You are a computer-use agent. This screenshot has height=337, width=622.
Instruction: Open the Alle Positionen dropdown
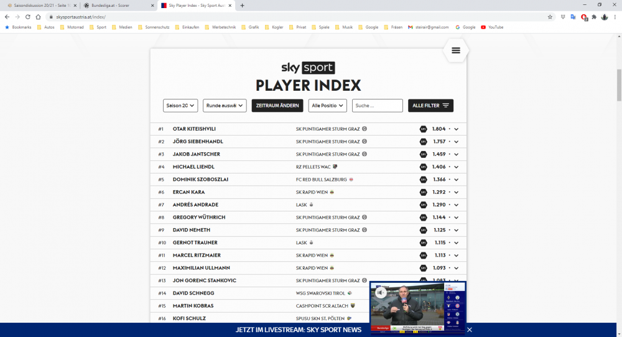click(328, 106)
